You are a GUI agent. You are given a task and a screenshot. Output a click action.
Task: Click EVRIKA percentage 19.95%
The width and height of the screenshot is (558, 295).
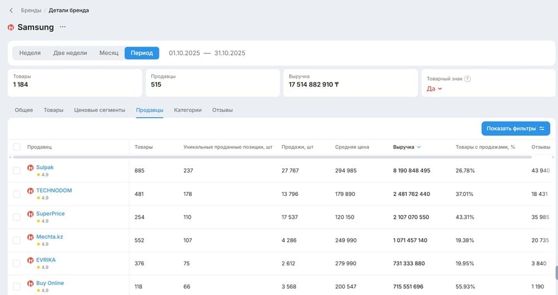[465, 263]
